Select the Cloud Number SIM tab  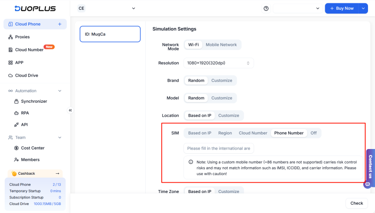[253, 133]
